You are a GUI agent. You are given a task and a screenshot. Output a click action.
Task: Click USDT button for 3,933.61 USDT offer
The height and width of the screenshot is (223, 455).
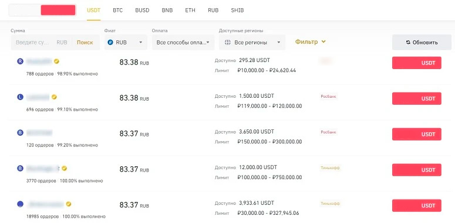[417, 205]
